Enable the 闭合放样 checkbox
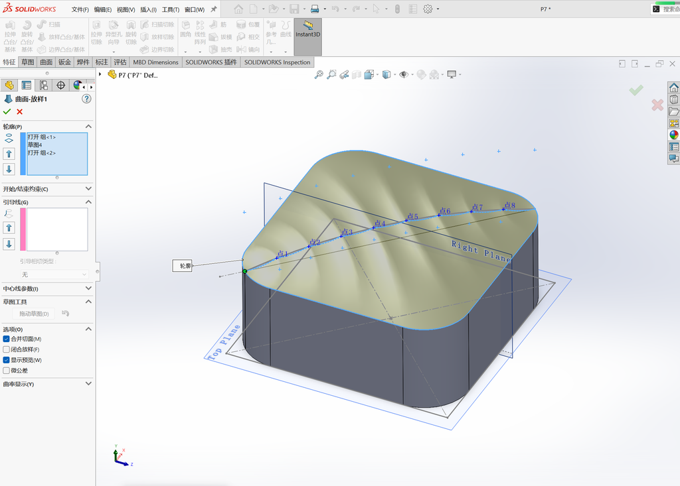680x486 pixels. (6, 349)
